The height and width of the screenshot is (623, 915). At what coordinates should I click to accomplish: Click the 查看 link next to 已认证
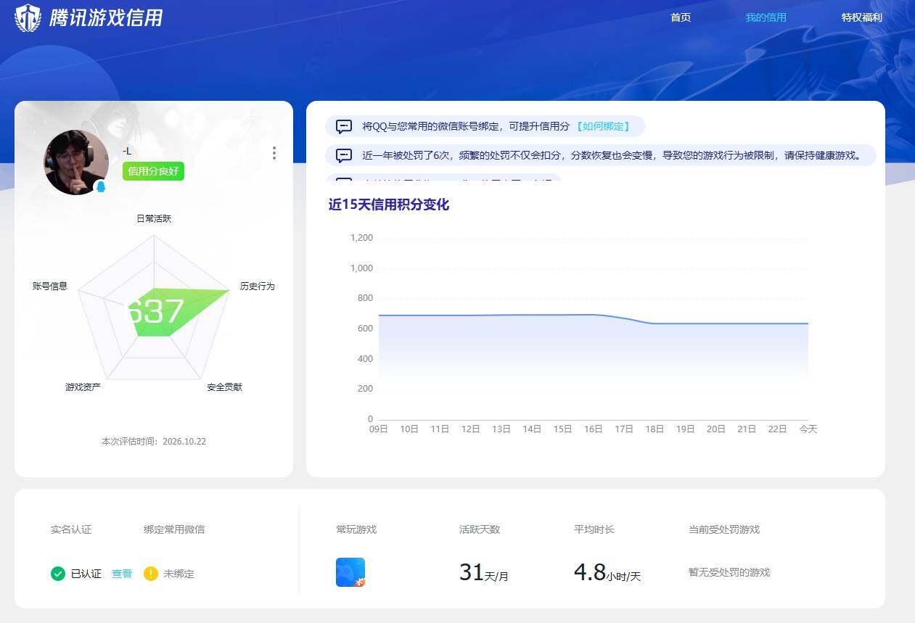coord(122,574)
